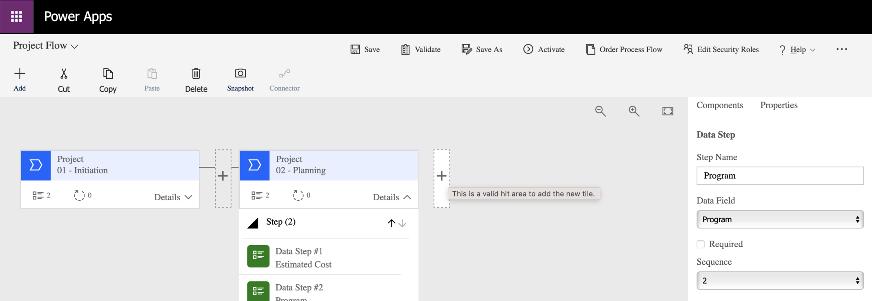Click the Activate button
The image size is (872, 301).
pos(544,49)
